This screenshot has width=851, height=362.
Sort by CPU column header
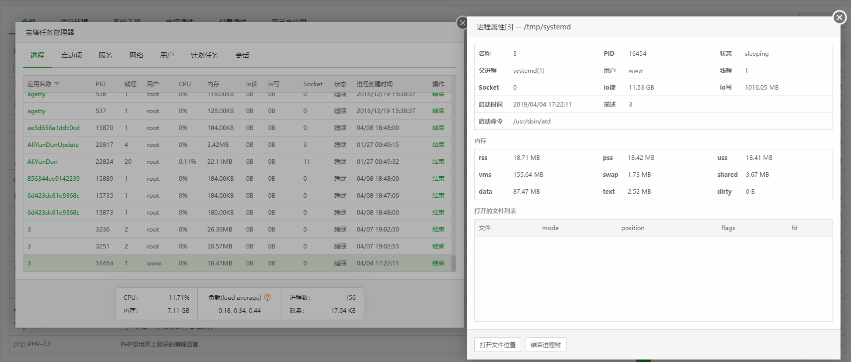pyautogui.click(x=185, y=84)
